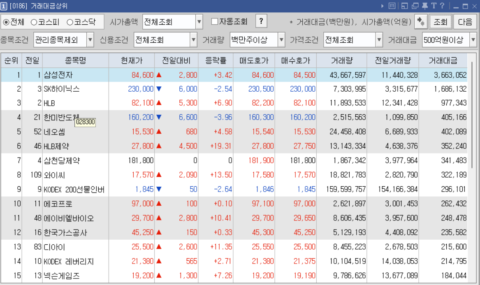Pin the window with the pushpin icon
480x285 pixels.
425,6
